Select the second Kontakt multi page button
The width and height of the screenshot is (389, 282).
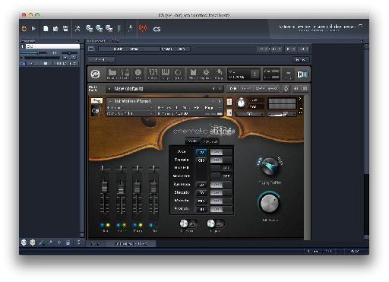[245, 88]
